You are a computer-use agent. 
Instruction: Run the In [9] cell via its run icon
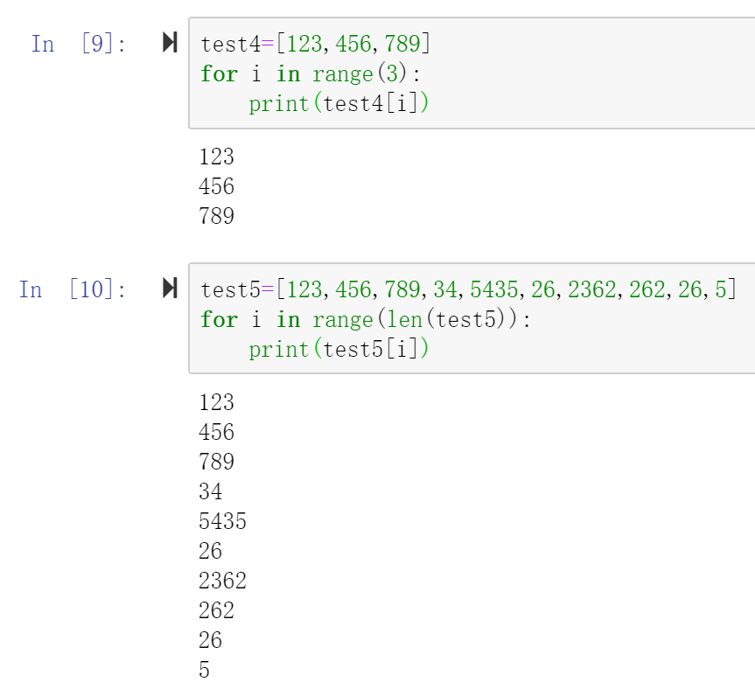[171, 43]
